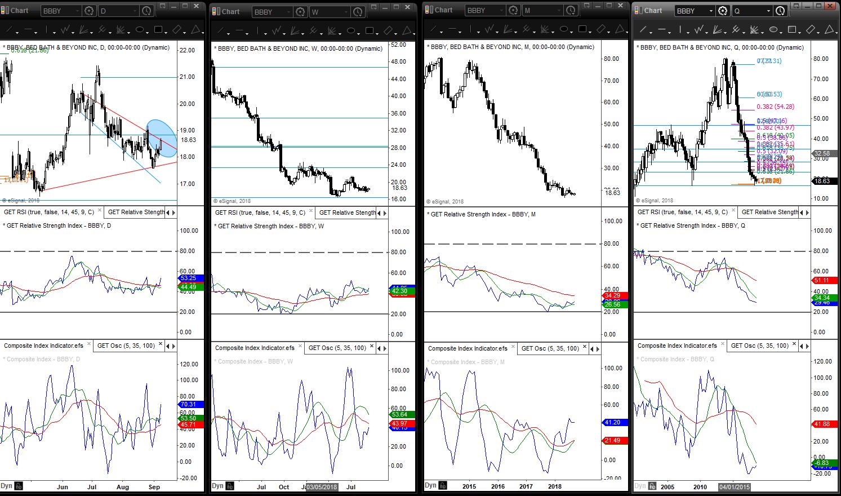Pick the zigzag line tool in the daily chart
Screen dimensions: 841x496
66,29
